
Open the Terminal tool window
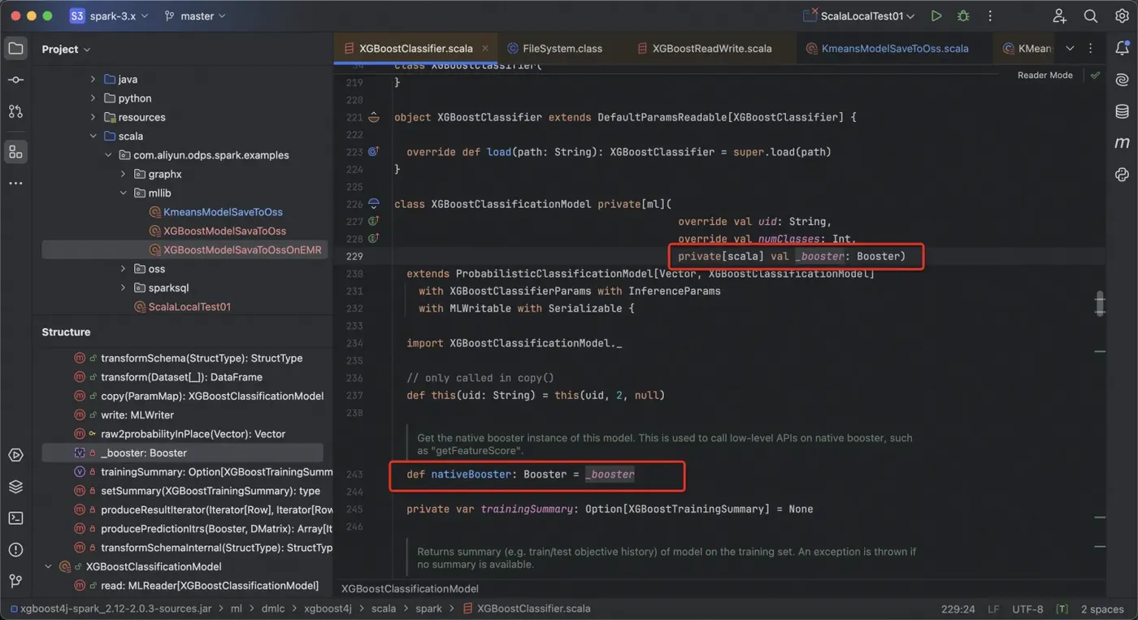click(15, 518)
